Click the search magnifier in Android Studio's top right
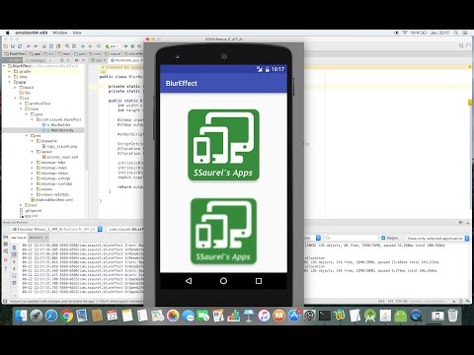Viewport: 474px width, 355px height. point(461,45)
